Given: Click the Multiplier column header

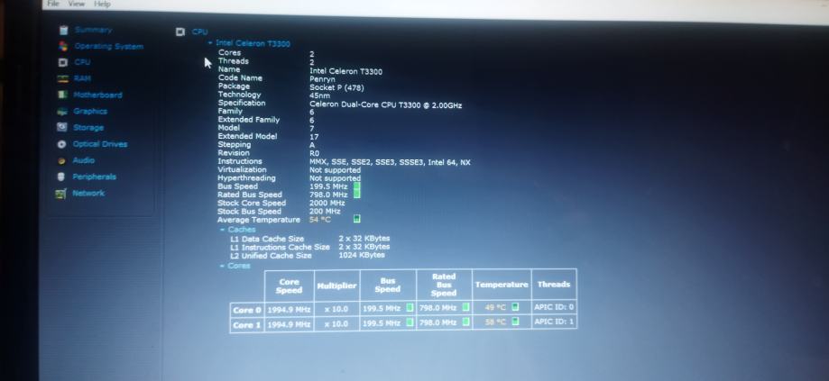Looking at the screenshot, I should pyautogui.click(x=336, y=286).
